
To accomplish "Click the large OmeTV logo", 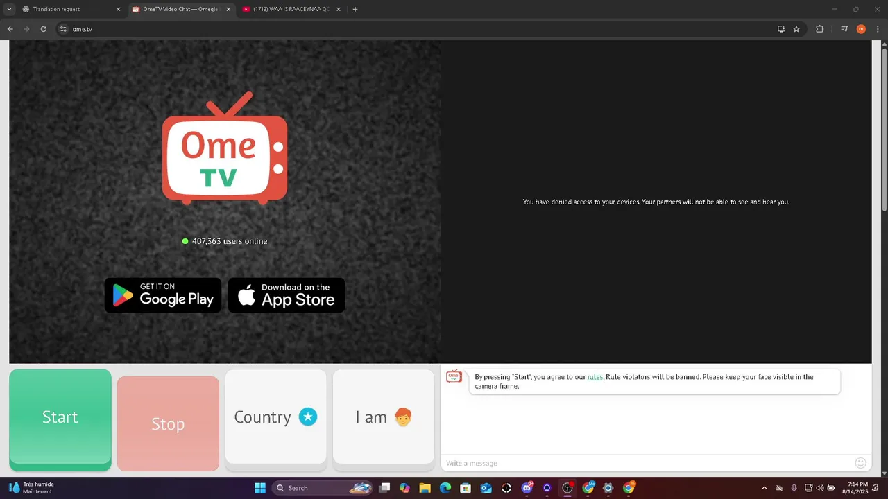I will (225, 148).
